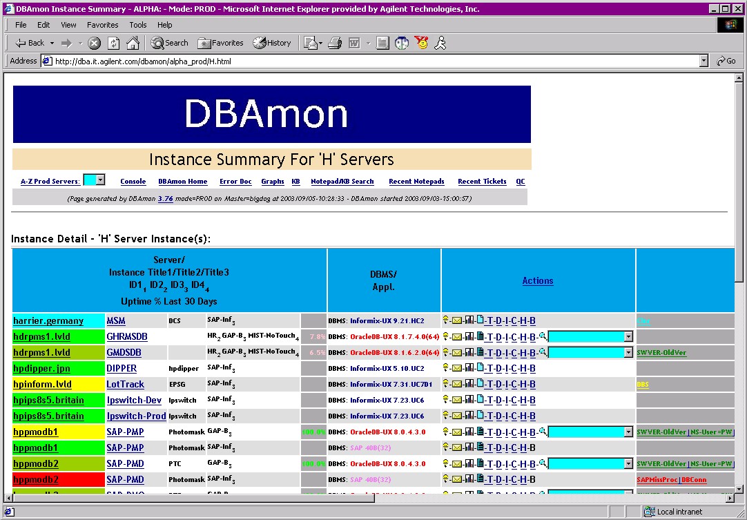Click the Discuss notepad toolbar icon
The height and width of the screenshot is (520, 747).
(x=382, y=44)
